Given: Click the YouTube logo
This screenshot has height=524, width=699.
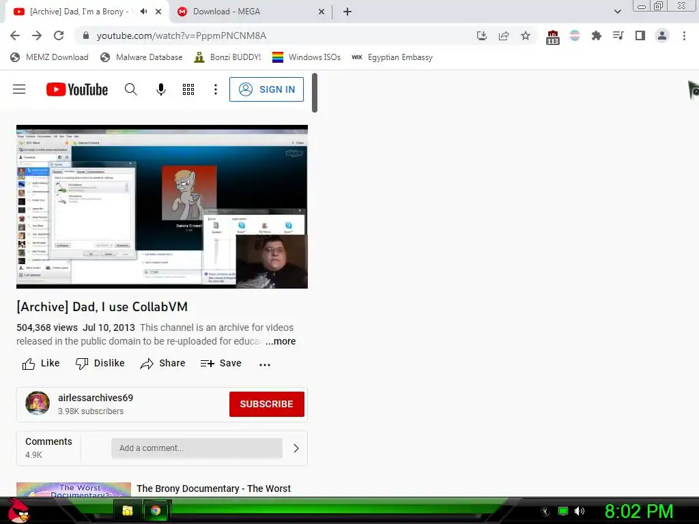Looking at the screenshot, I should coord(77,89).
